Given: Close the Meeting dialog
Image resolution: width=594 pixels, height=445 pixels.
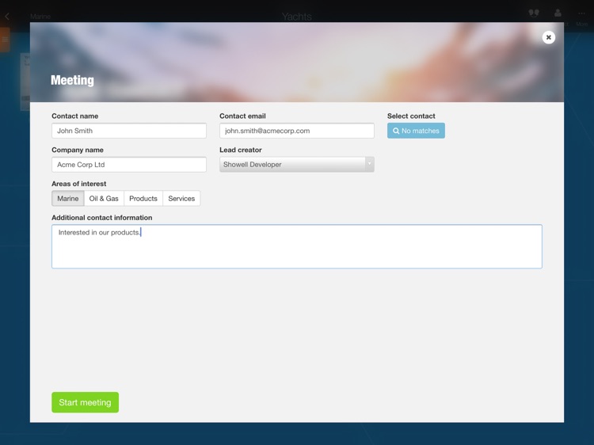Looking at the screenshot, I should click(x=548, y=37).
